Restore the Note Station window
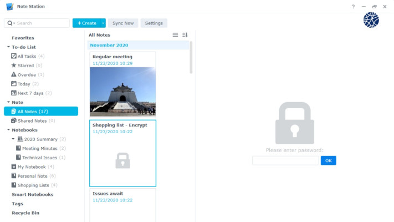 pos(375,7)
